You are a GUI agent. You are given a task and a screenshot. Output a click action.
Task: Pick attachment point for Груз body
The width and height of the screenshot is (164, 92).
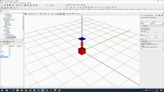click(141, 35)
